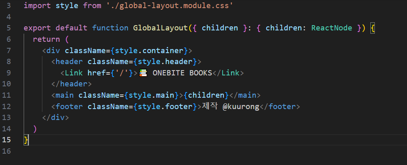Click line number 7 in the gutter
The image size is (407, 165).
coord(9,50)
